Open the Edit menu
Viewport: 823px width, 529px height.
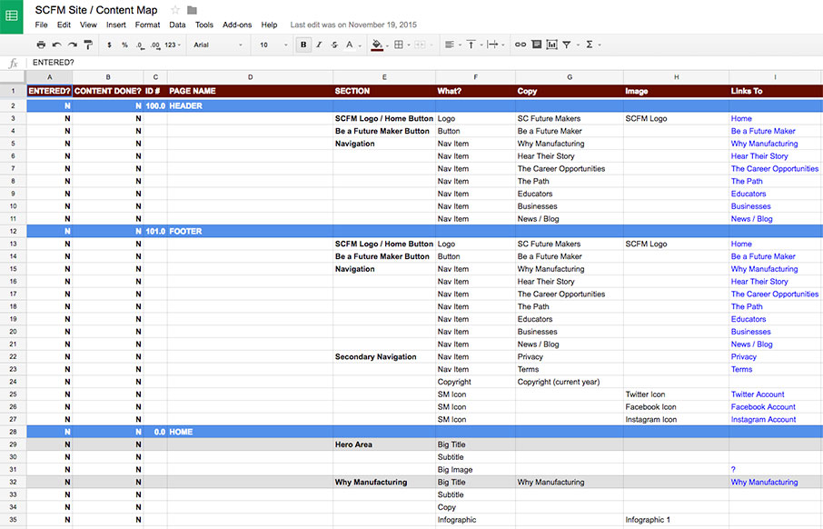coord(64,25)
